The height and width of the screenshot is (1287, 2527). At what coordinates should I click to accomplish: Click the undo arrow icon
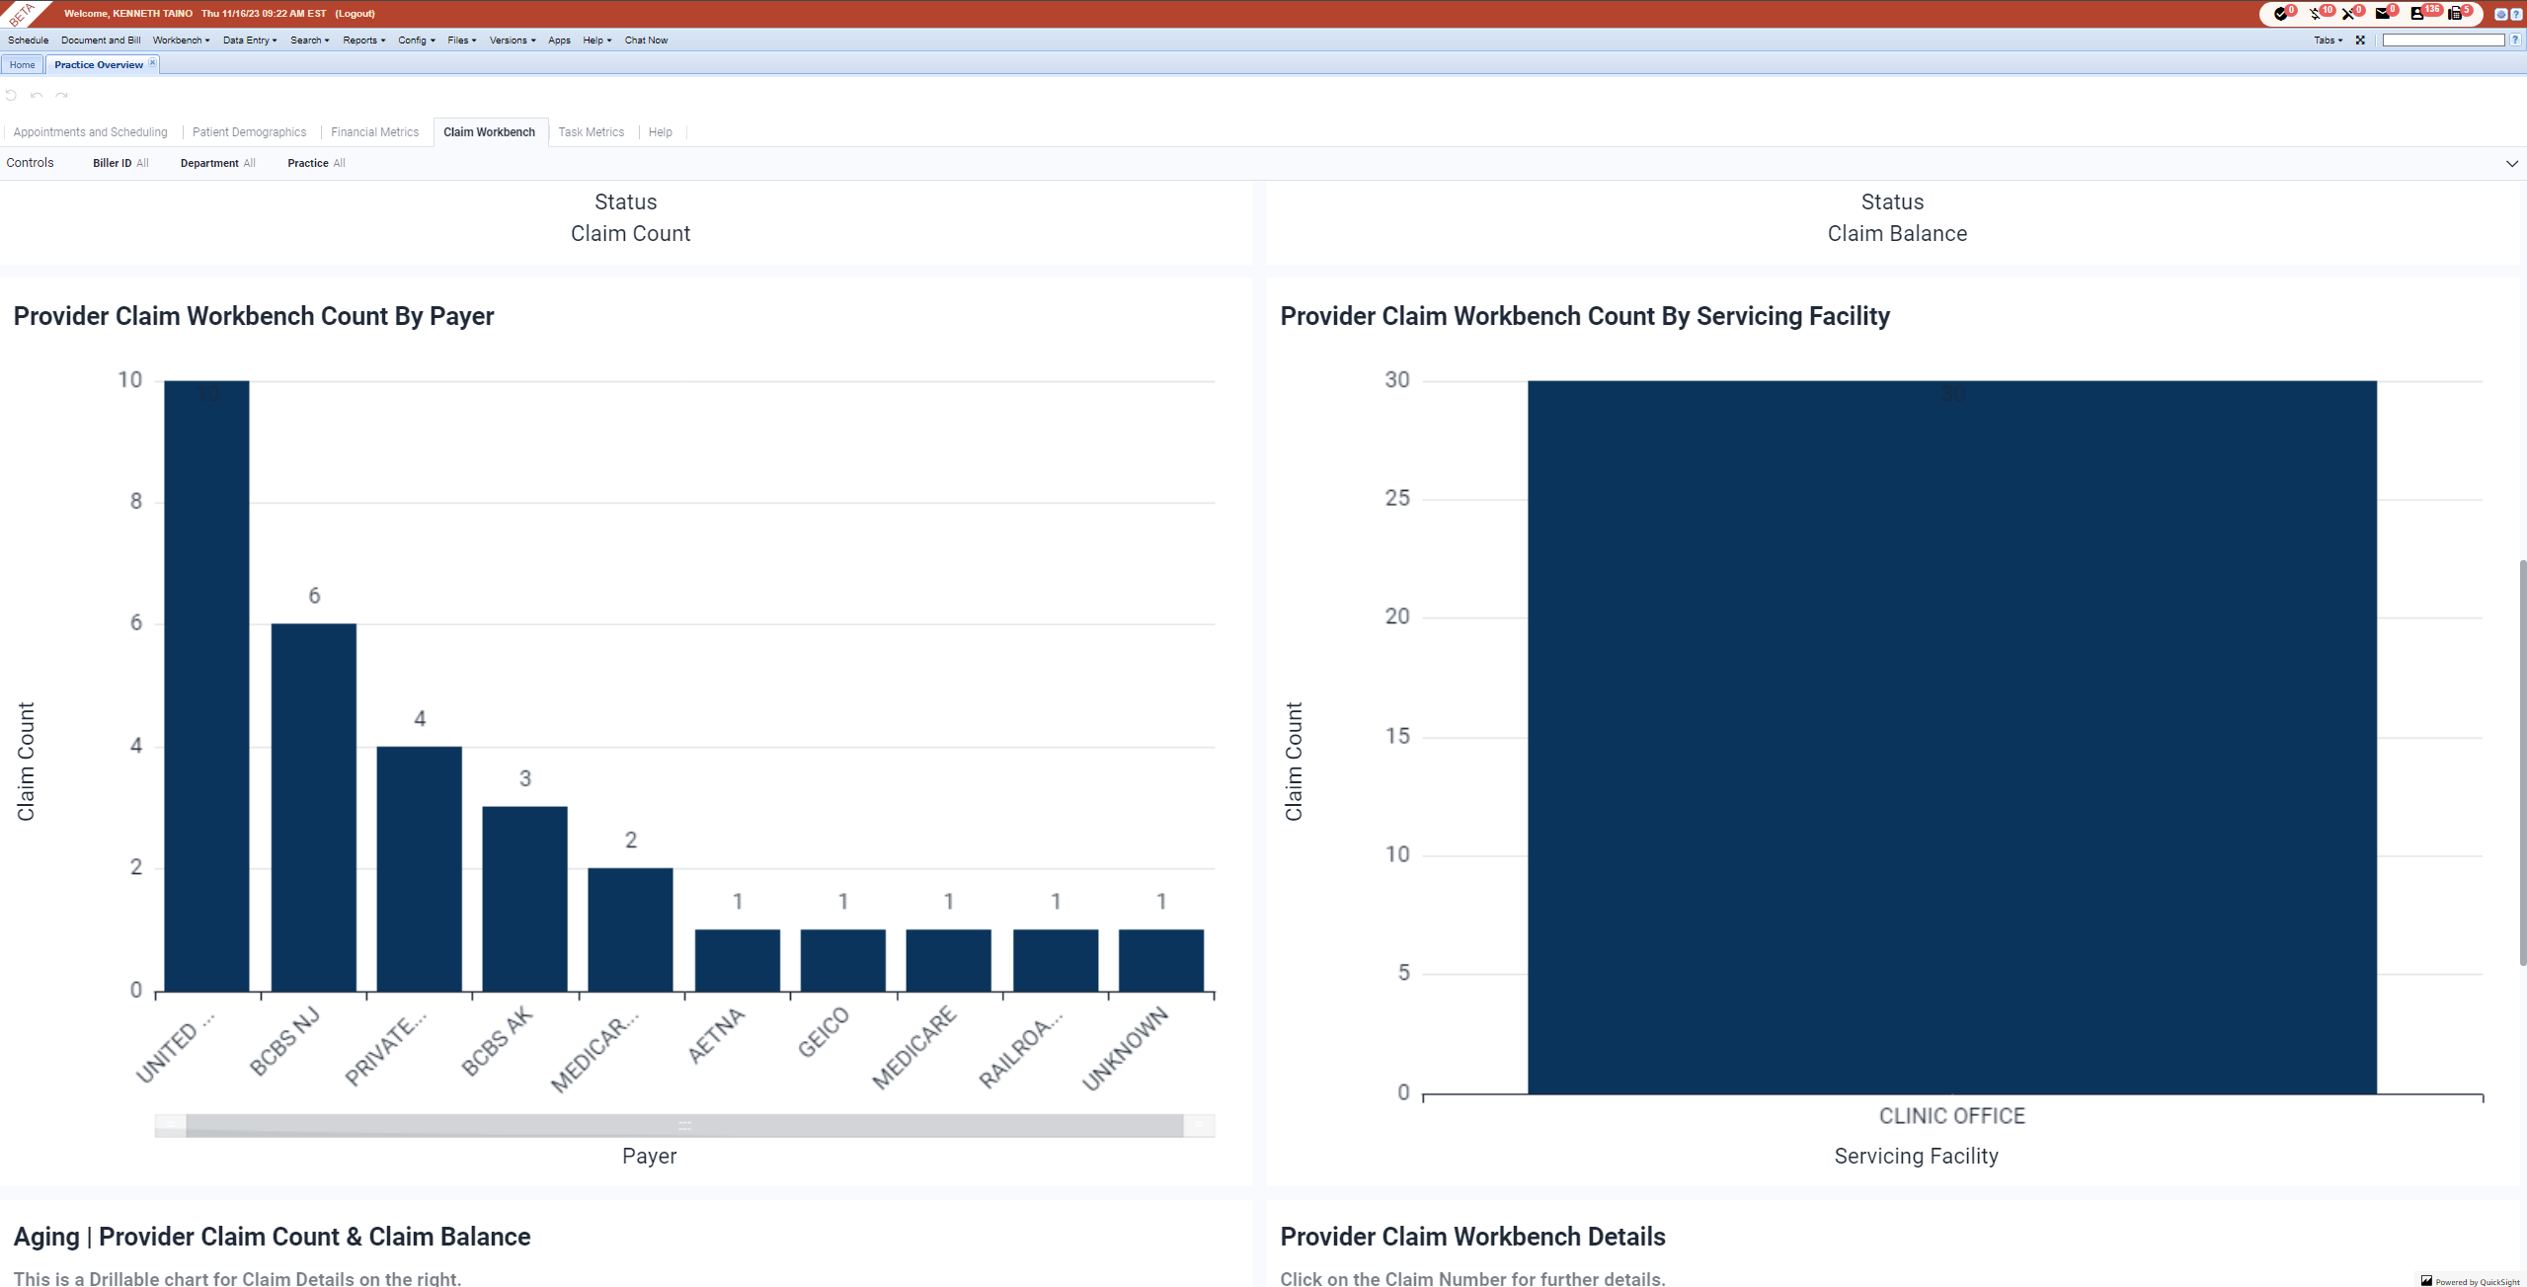pyautogui.click(x=37, y=96)
